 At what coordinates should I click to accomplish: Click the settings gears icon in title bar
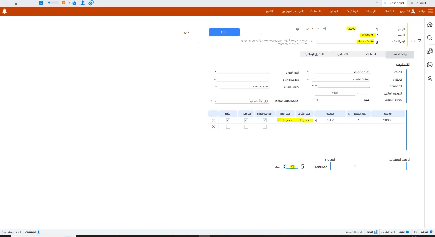91,3
